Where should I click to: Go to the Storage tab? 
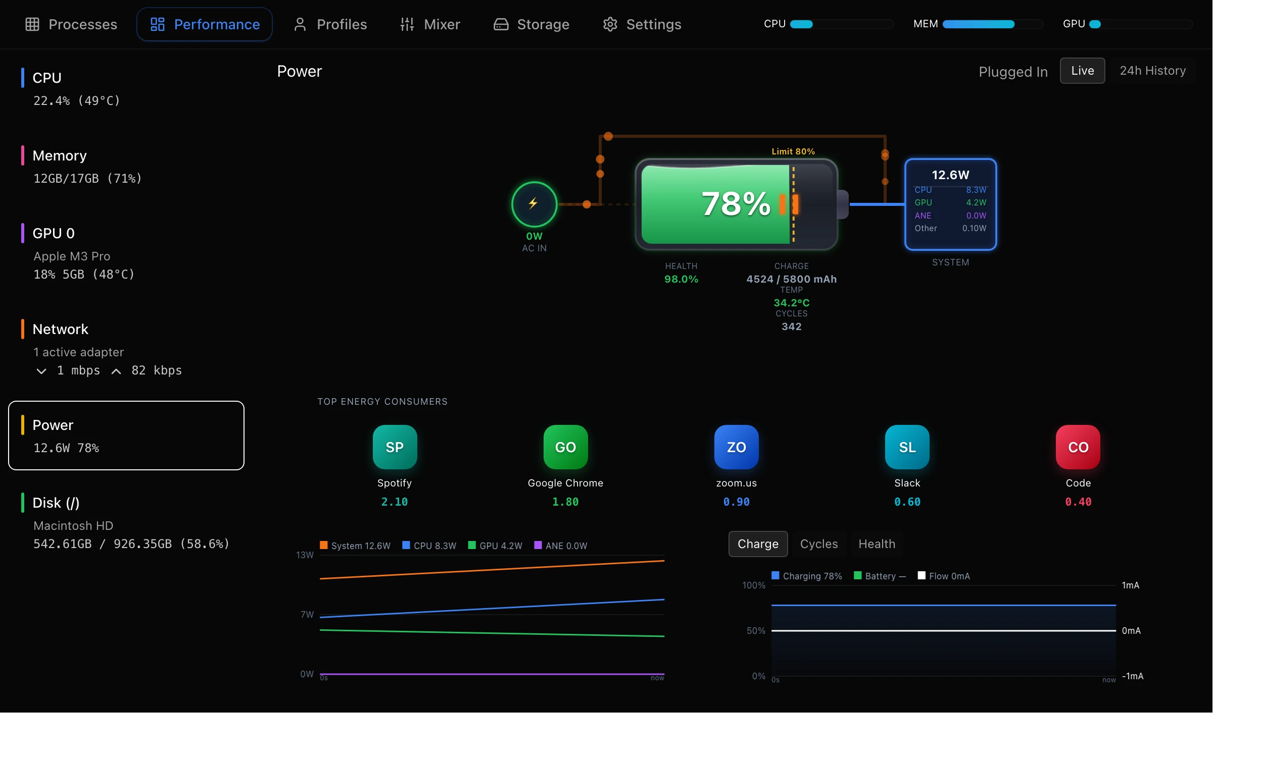point(531,24)
